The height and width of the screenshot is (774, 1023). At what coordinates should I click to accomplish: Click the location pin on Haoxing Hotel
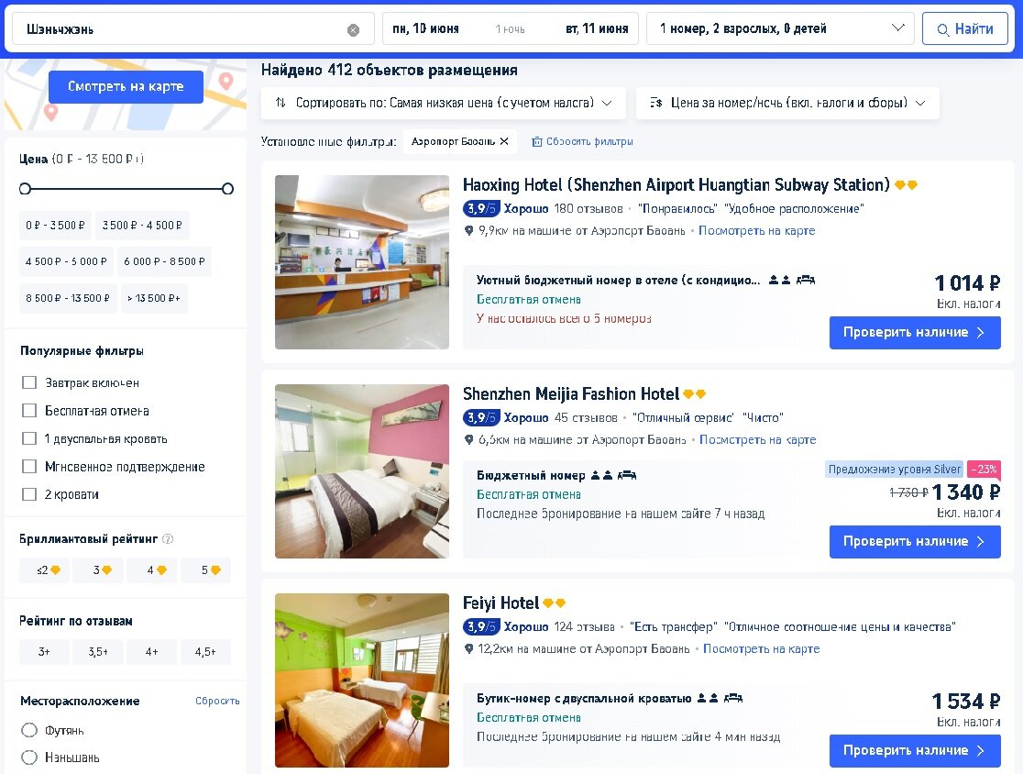click(x=468, y=230)
